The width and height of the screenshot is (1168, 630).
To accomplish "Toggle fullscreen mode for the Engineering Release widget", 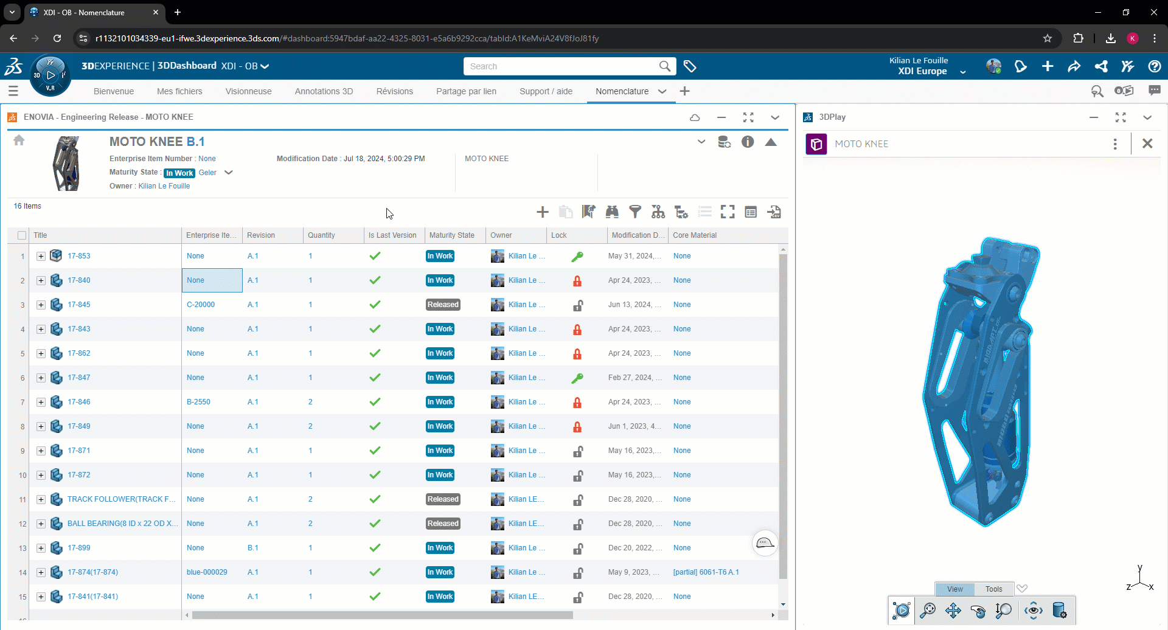I will (748, 117).
